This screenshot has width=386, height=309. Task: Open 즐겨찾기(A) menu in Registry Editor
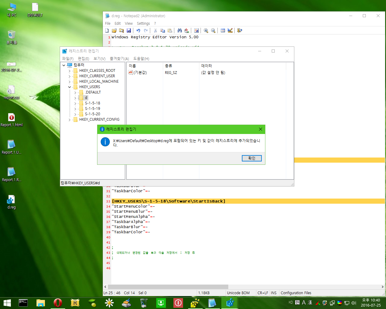(119, 59)
